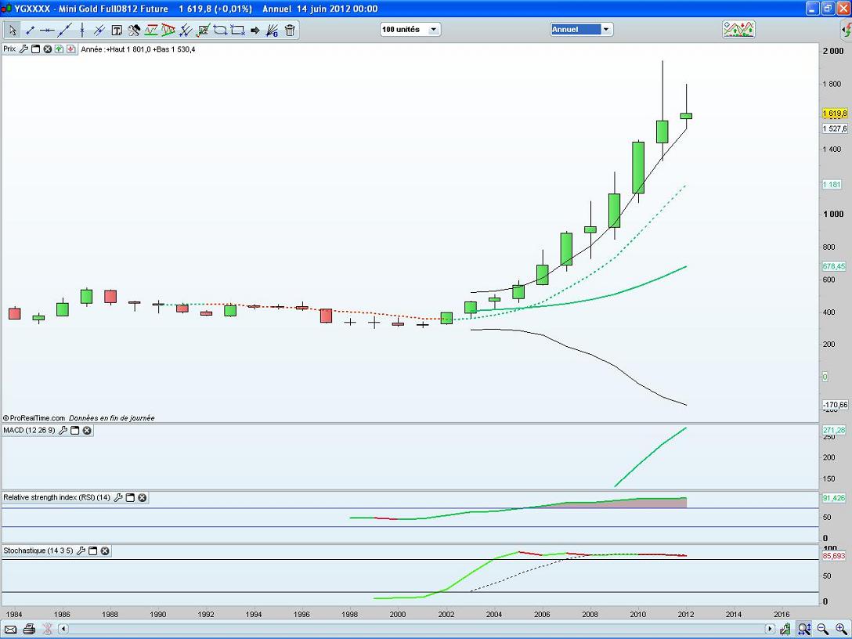Select the arrow cursor tool
Viewport: 852px width, 639px height.
click(13, 31)
